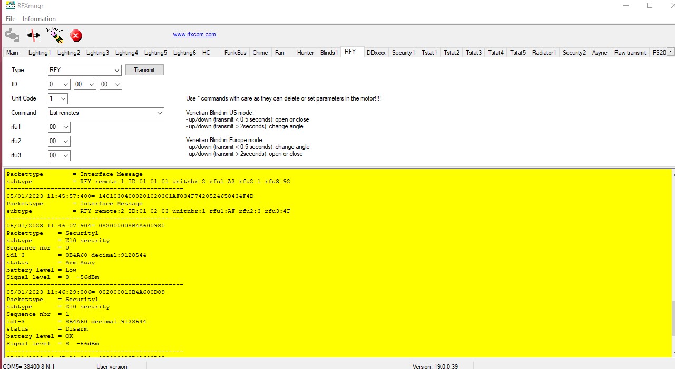Viewport: 675px width, 369px height.
Task: Click the connect chain-link toolbar icon
Action: [12, 35]
